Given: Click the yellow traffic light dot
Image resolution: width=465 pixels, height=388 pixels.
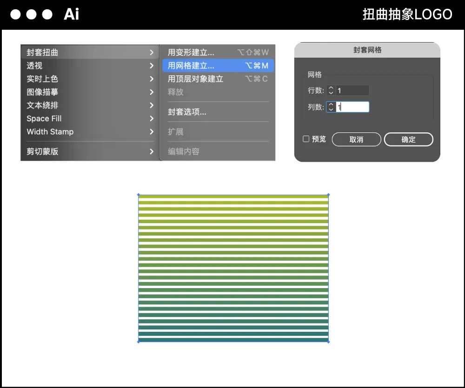Looking at the screenshot, I should [32, 14].
